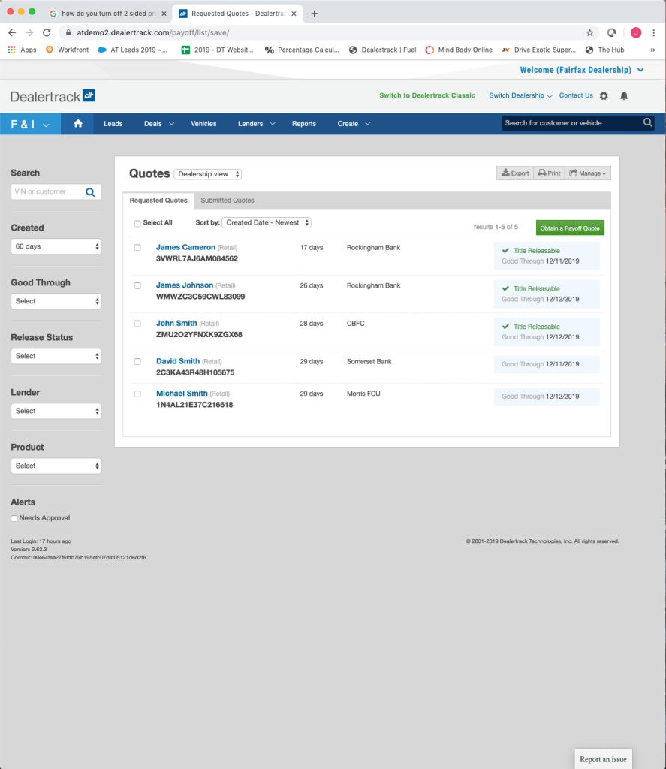Screen dimensions: 666x769
Task: Open Mind Body Online bookmark
Action: 459,50
